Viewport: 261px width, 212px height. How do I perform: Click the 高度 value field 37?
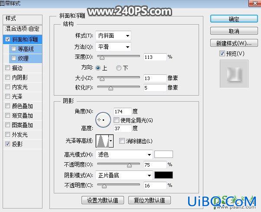(x=122, y=128)
